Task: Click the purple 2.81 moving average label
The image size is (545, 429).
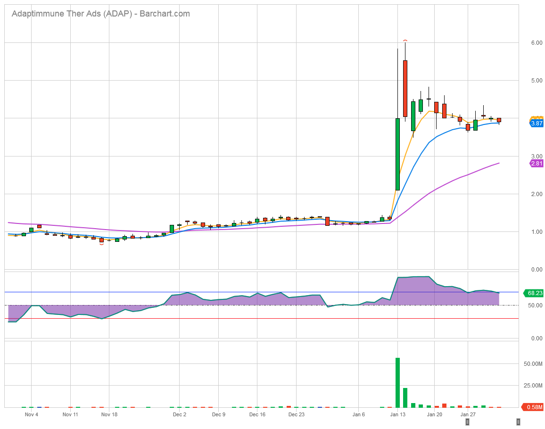Action: pos(537,164)
